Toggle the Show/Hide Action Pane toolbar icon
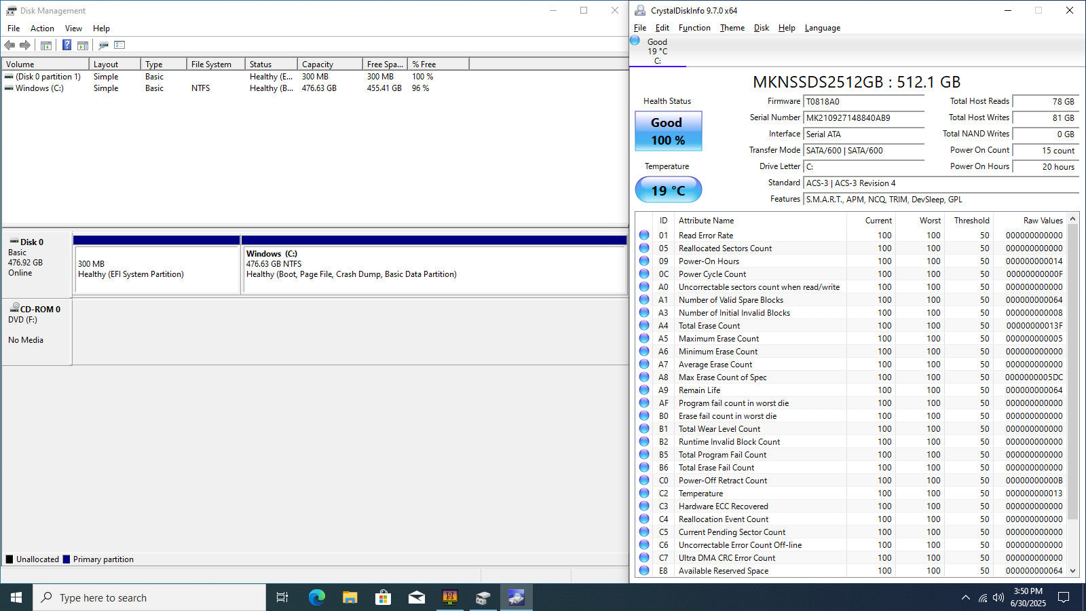 click(x=83, y=45)
